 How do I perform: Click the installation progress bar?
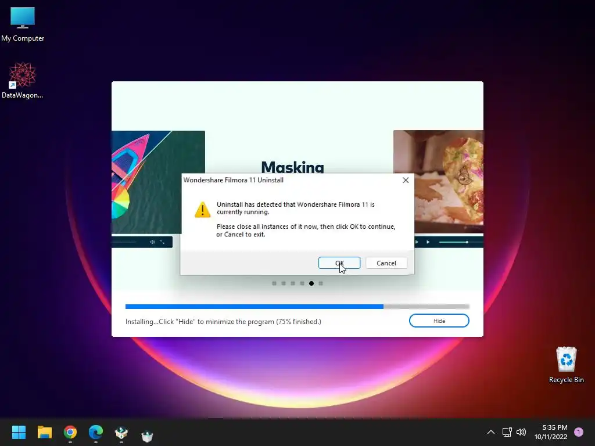pos(297,307)
